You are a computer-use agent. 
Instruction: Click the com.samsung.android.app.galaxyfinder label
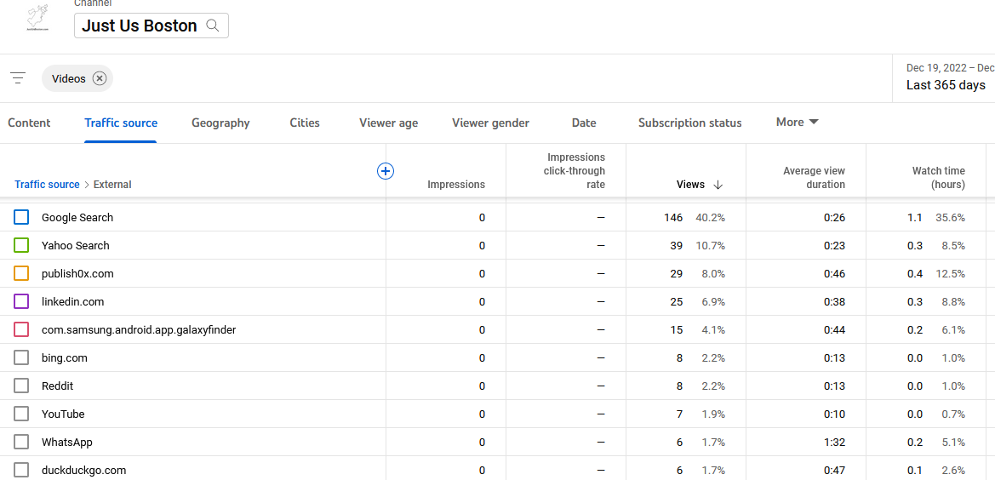point(139,329)
